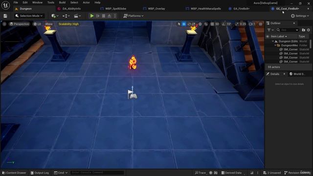Switch to the DA_AbilityInfo tab

71,9
